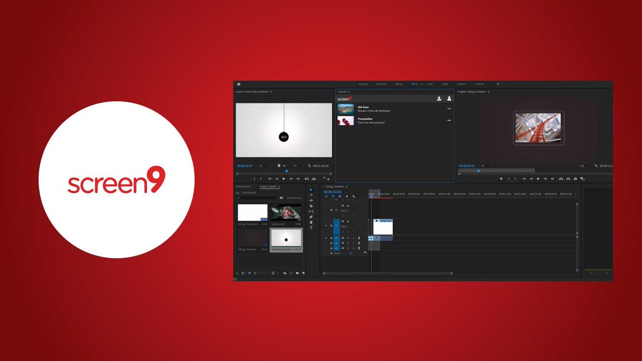Select the Track Select Forward tool

coord(311,195)
